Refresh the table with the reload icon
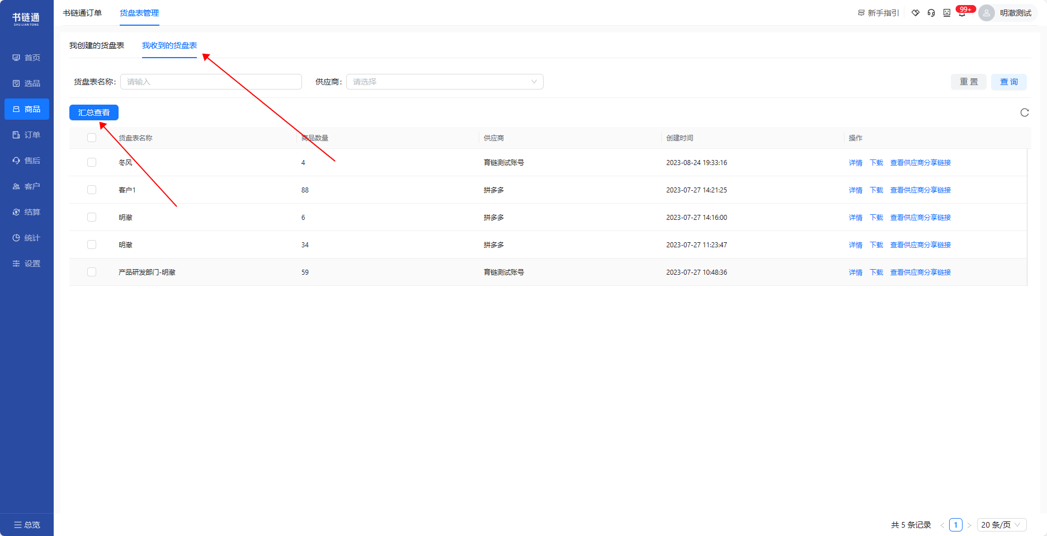1047x536 pixels. click(x=1025, y=112)
